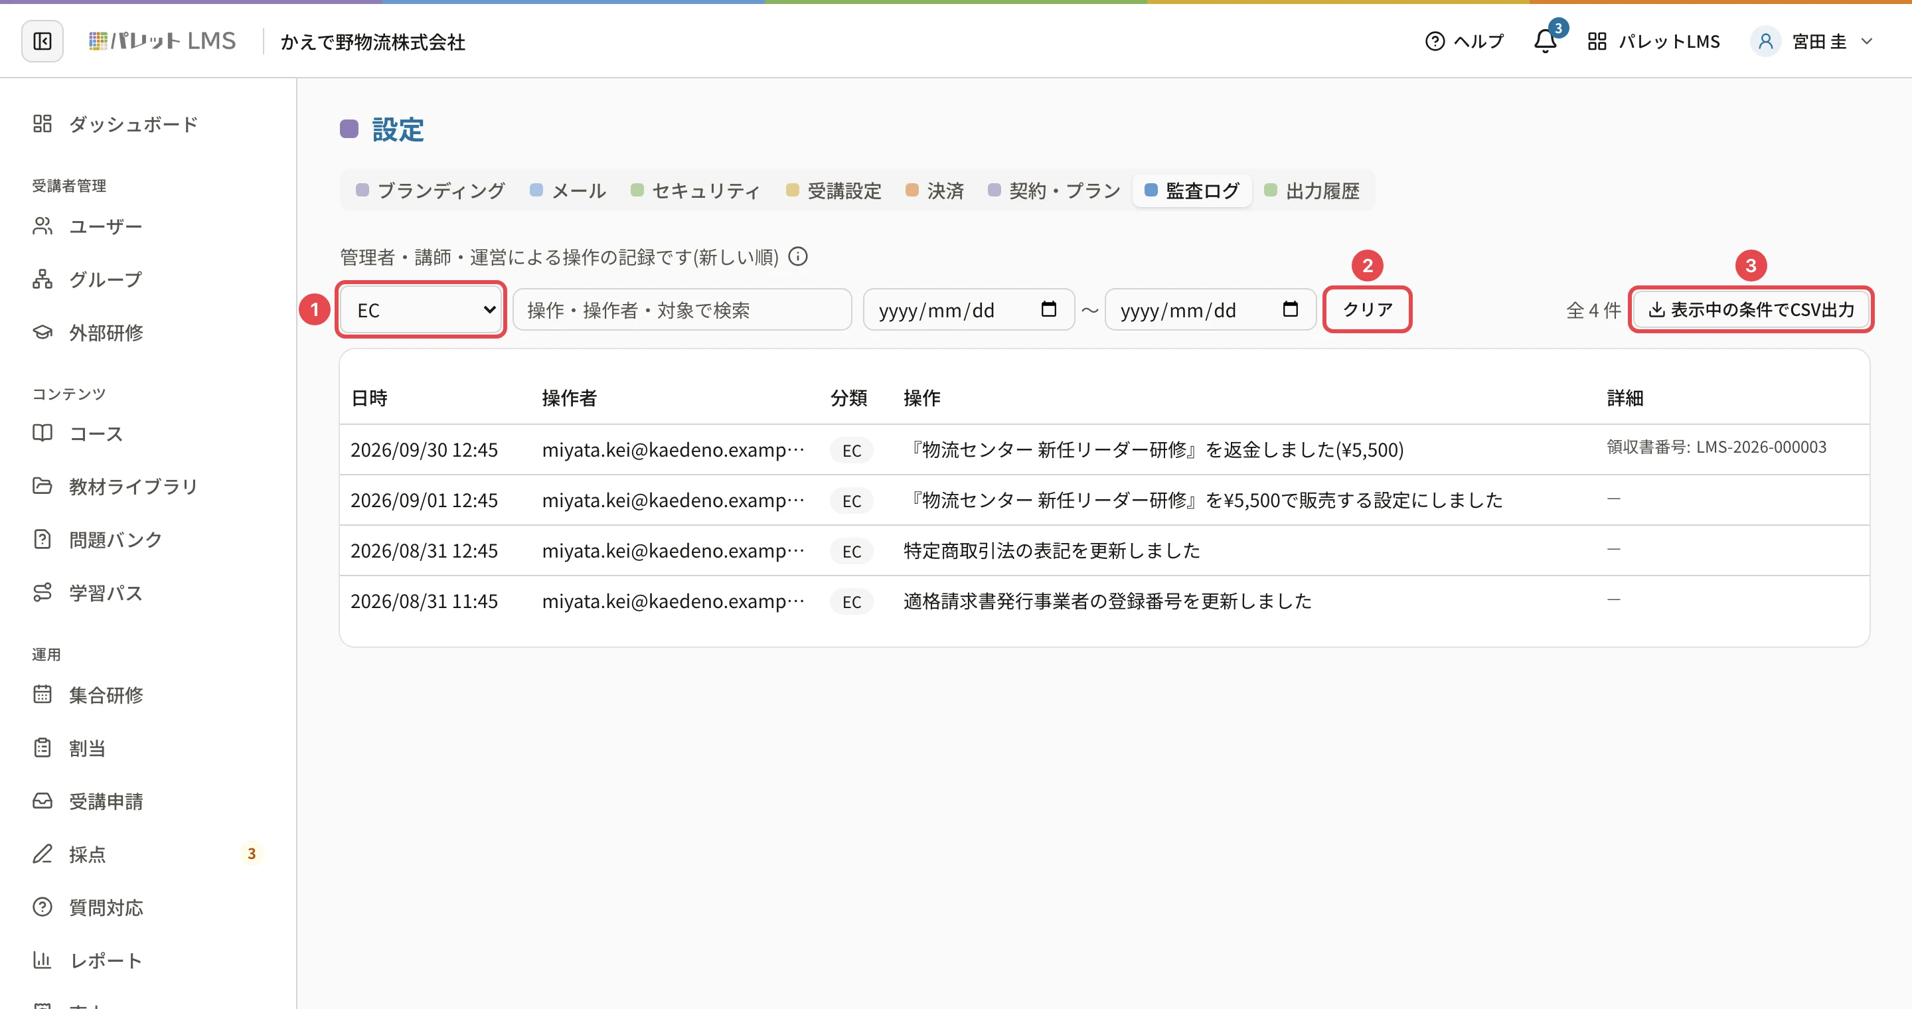Open the start date calendar picker icon
Screen dimensions: 1912x1009
click(x=1049, y=309)
